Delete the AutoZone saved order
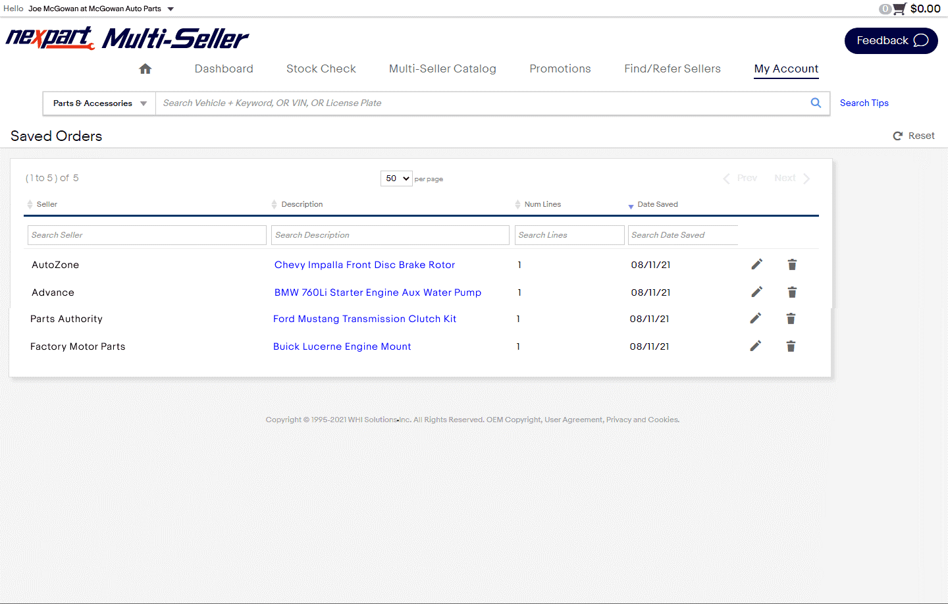This screenshot has width=948, height=604. pyautogui.click(x=792, y=265)
